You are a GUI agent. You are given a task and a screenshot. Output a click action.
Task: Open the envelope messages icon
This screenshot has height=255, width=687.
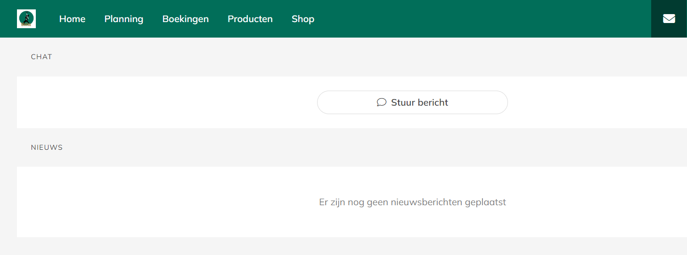[x=669, y=19]
